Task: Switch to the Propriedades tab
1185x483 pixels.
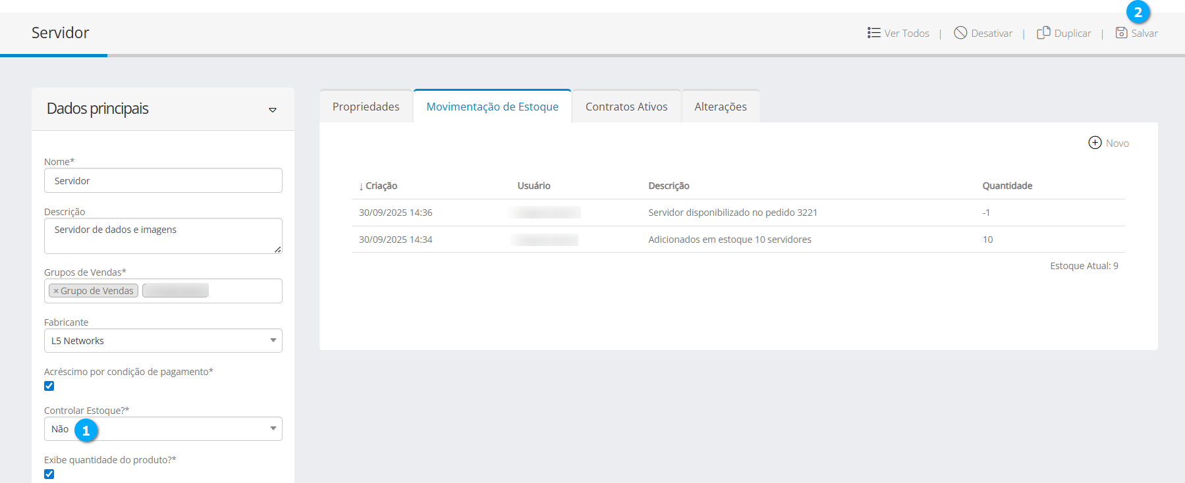Action: [x=366, y=107]
